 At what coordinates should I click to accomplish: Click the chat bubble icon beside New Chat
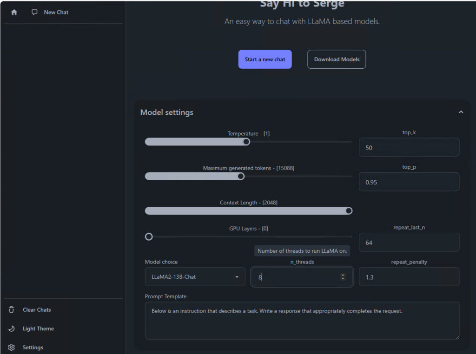coord(34,12)
